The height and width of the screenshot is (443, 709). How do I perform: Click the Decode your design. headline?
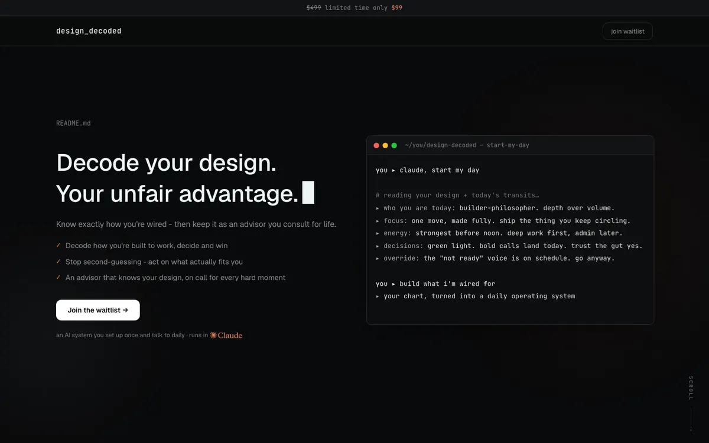pos(167,162)
